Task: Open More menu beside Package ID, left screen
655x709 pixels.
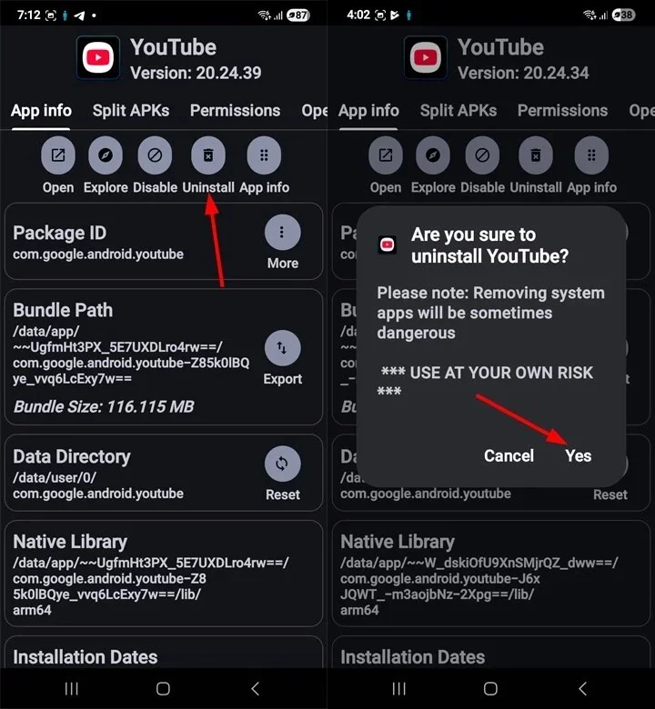Action: click(282, 233)
